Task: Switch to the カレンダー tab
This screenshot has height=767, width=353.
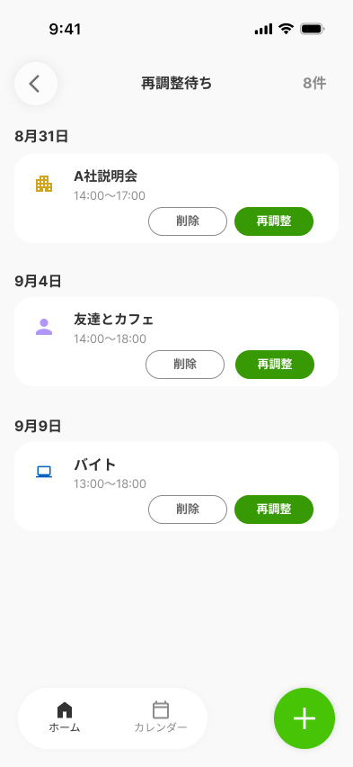Action: pyautogui.click(x=161, y=717)
